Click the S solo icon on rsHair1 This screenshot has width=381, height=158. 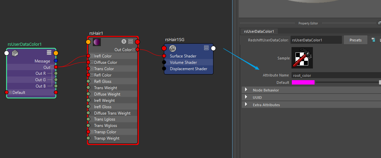124,41
